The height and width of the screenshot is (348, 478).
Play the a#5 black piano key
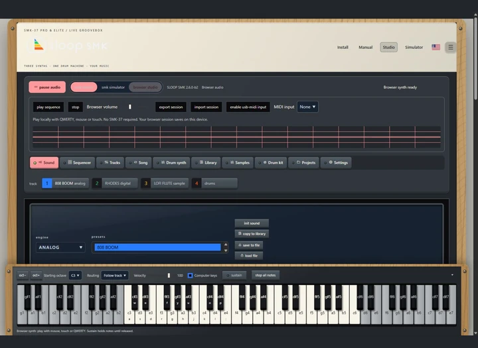pos(339,297)
